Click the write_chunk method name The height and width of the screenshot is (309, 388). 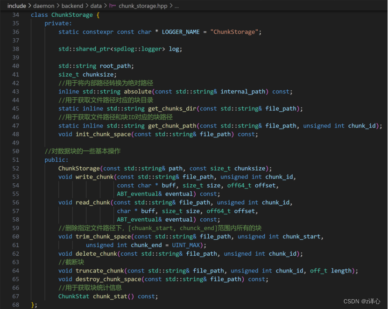point(94,177)
